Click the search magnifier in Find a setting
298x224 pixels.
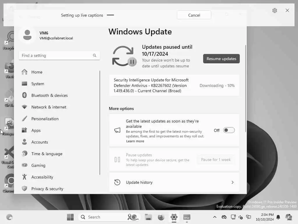95,55
